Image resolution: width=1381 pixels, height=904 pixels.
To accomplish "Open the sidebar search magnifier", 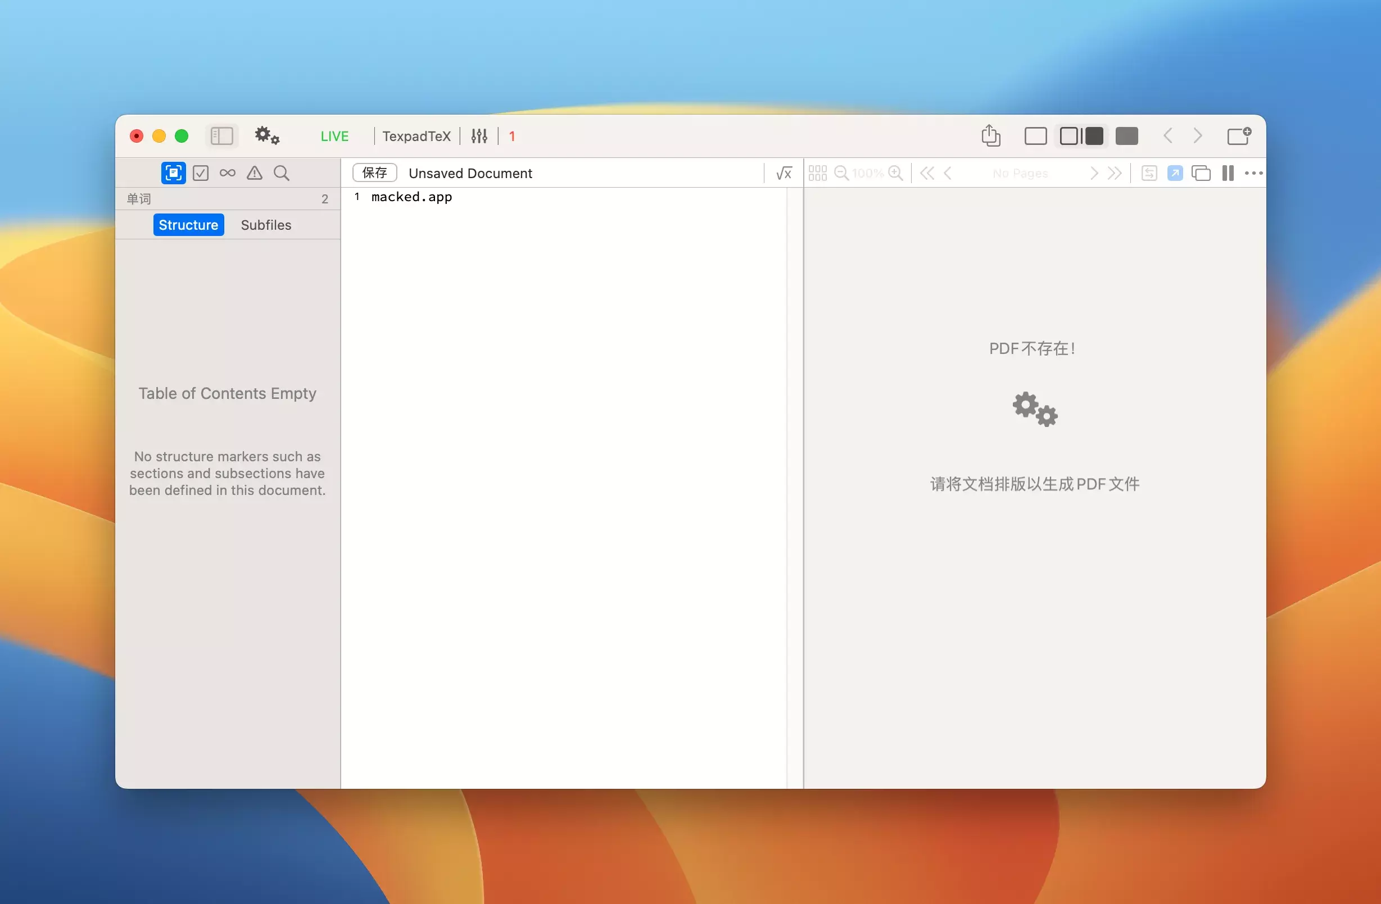I will pyautogui.click(x=282, y=173).
